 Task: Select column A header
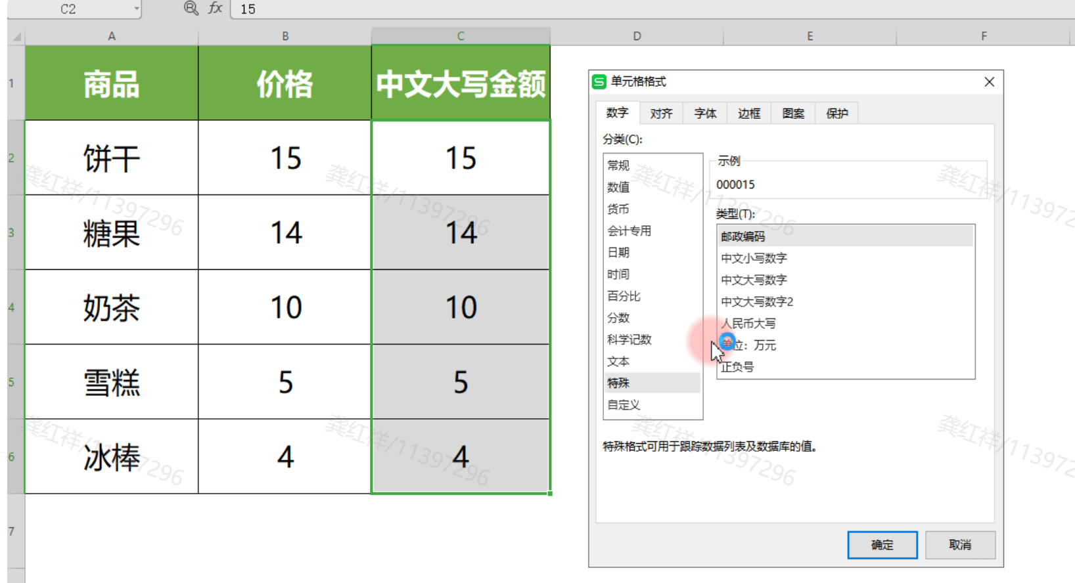(112, 36)
